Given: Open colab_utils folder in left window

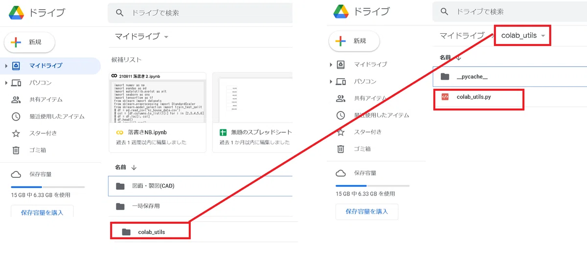Looking at the screenshot, I should (151, 232).
